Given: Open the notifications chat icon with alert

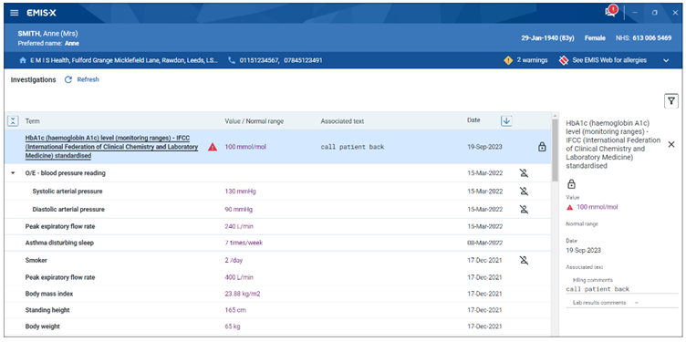Looking at the screenshot, I should click(x=611, y=11).
